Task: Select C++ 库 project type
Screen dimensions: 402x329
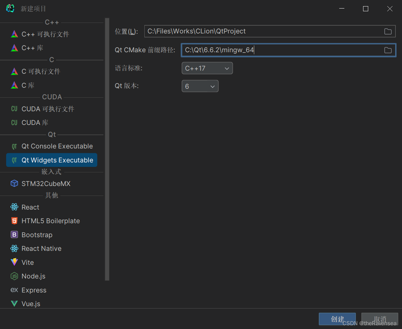Action: tap(52, 48)
